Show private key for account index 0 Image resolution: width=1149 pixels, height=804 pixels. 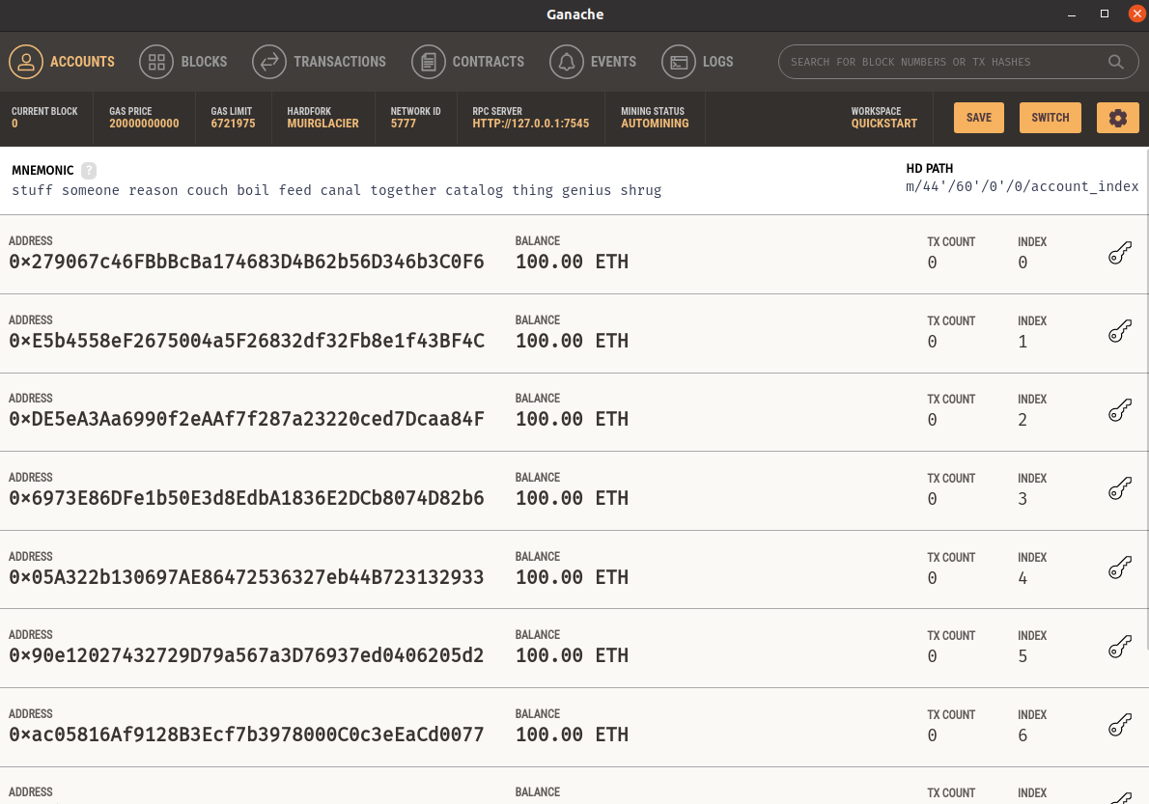pyautogui.click(x=1120, y=253)
